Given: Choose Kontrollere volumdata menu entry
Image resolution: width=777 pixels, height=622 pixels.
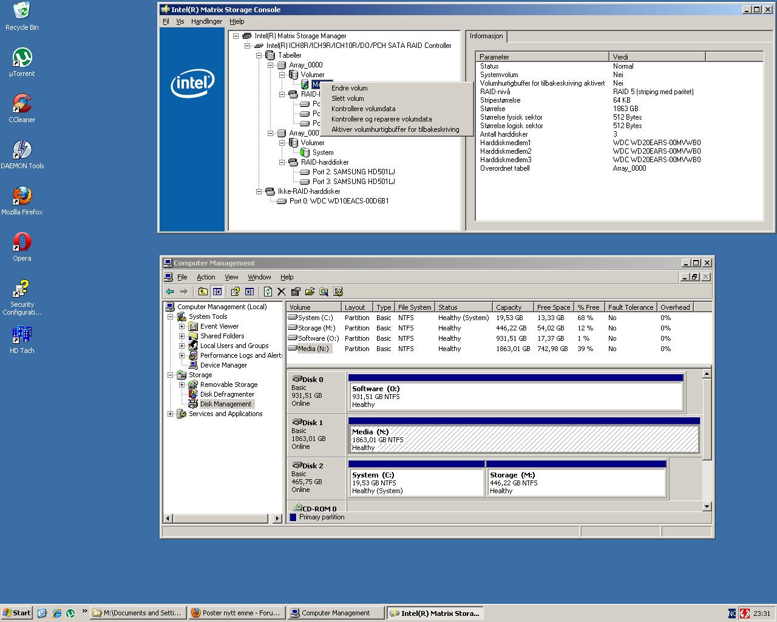Looking at the screenshot, I should pyautogui.click(x=397, y=109).
